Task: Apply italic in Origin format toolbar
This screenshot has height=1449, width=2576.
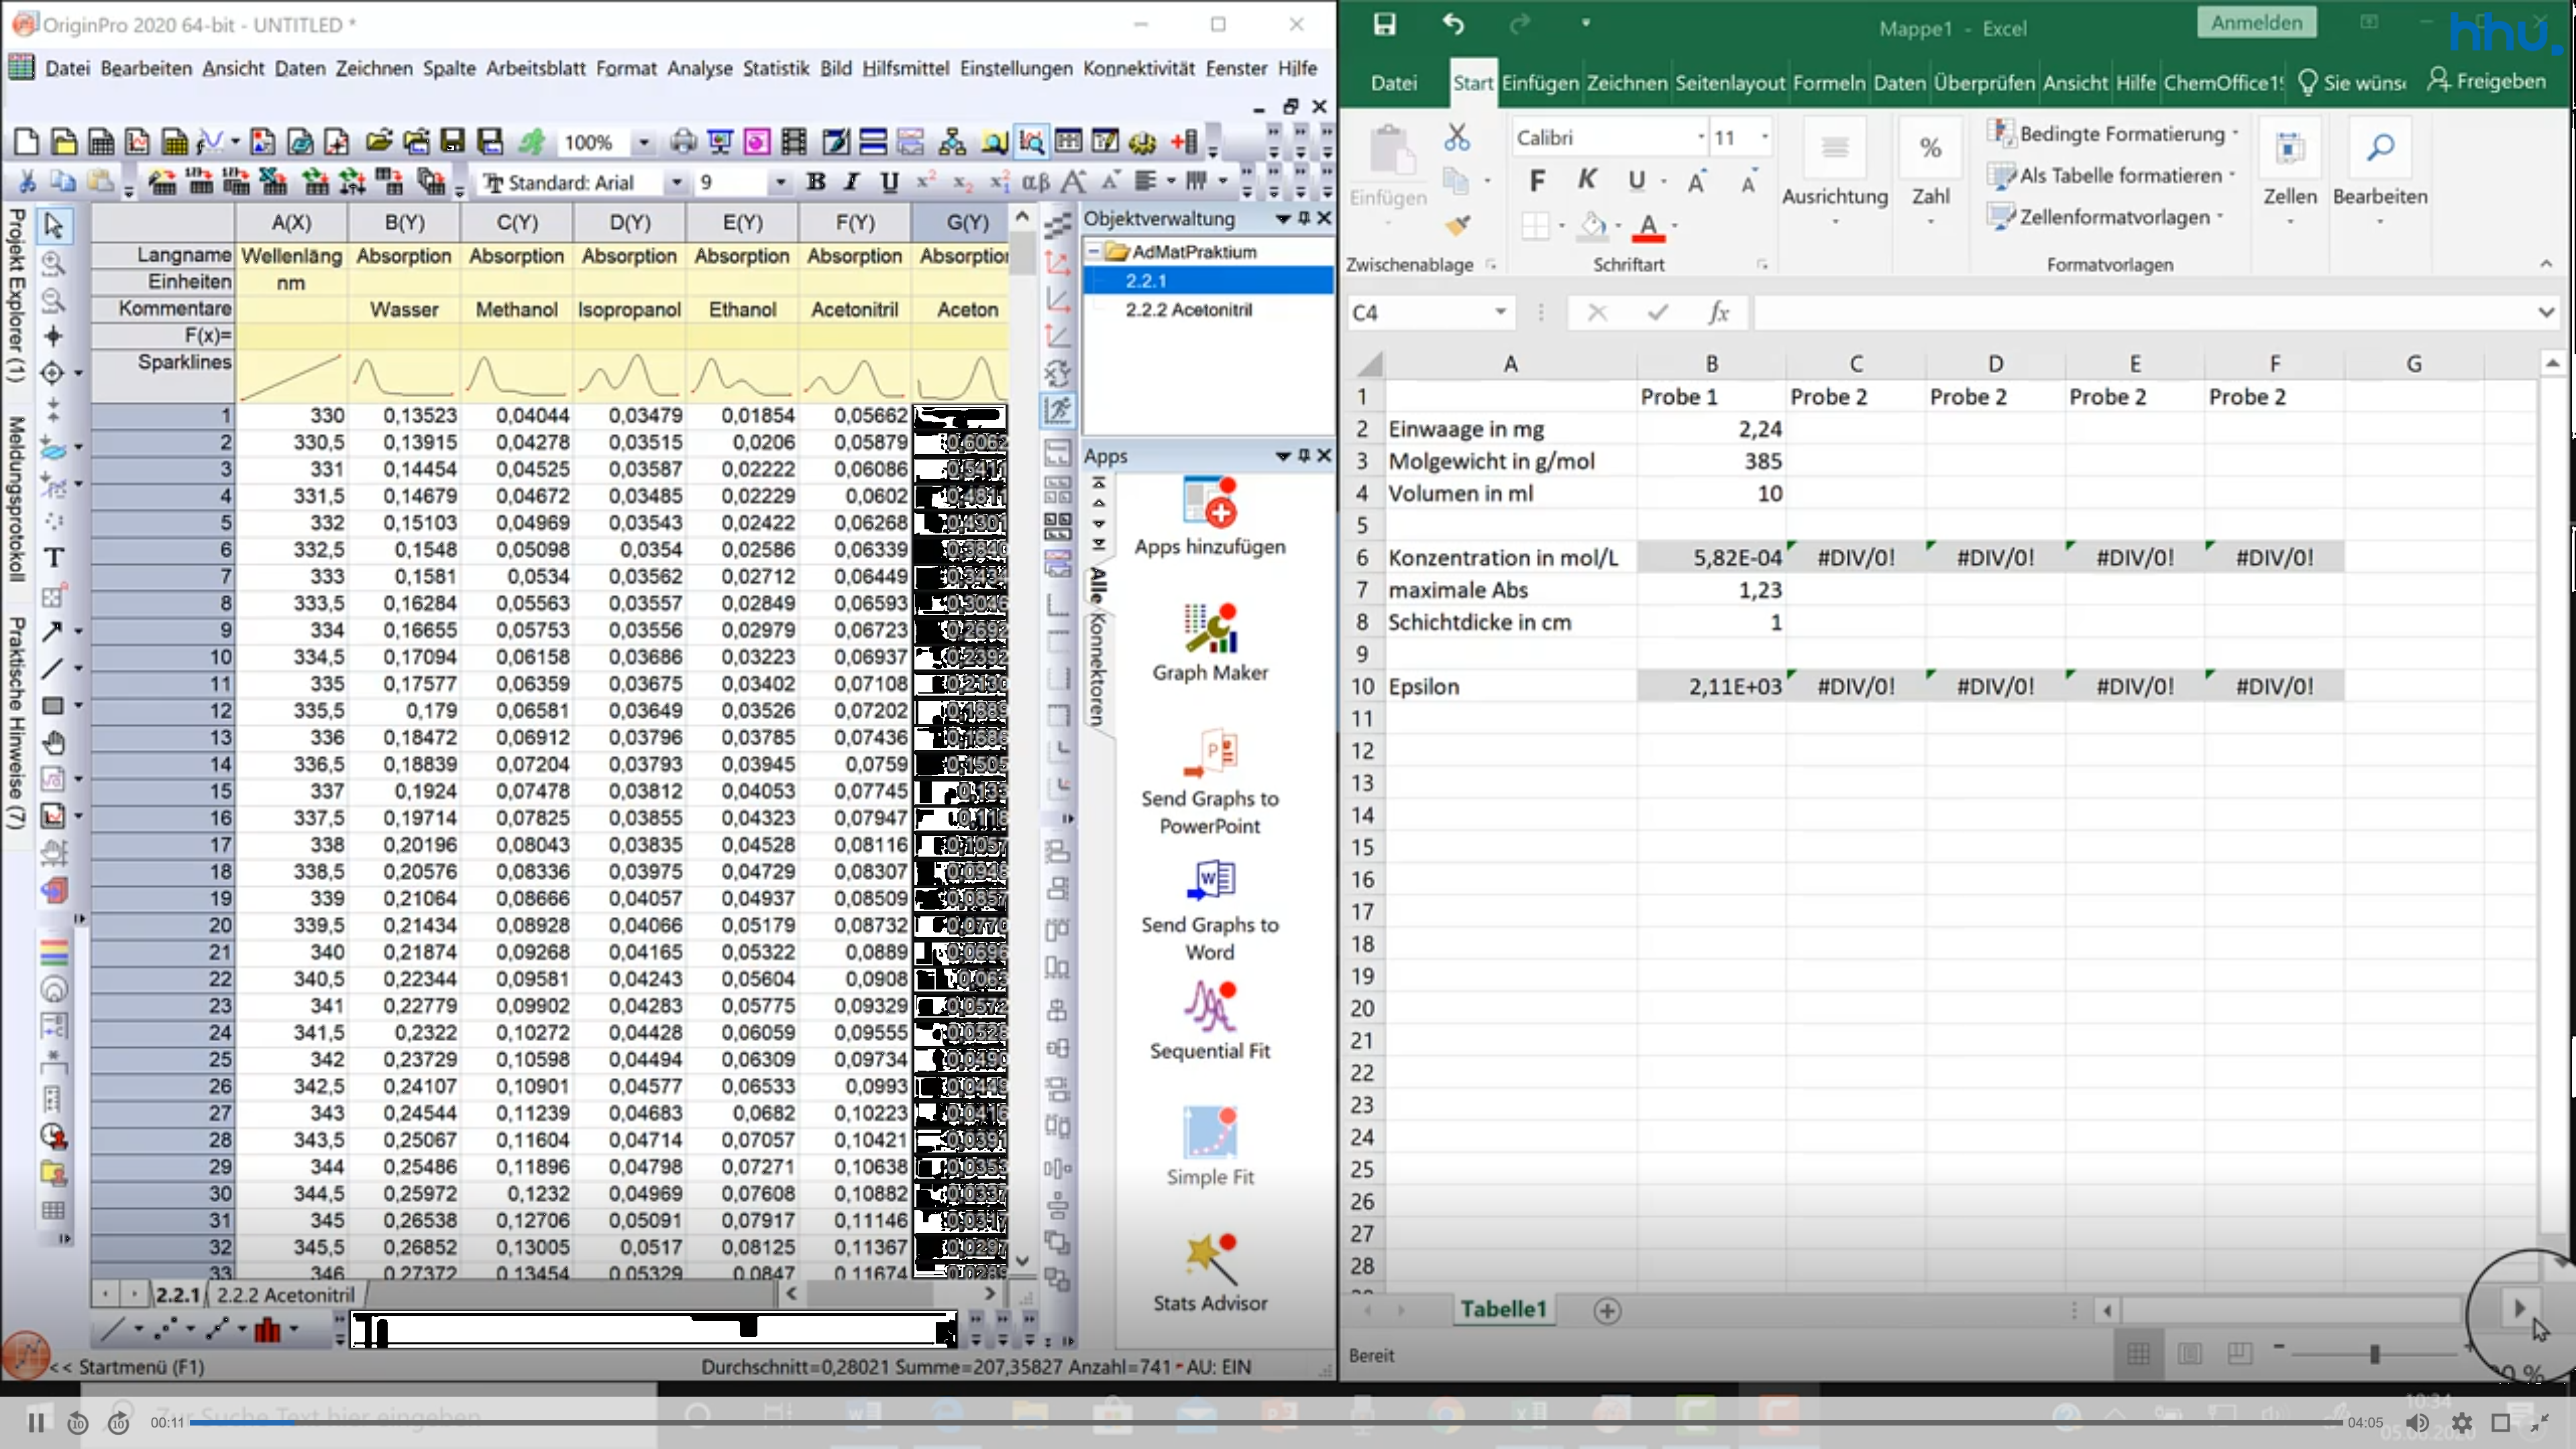Action: 852,182
